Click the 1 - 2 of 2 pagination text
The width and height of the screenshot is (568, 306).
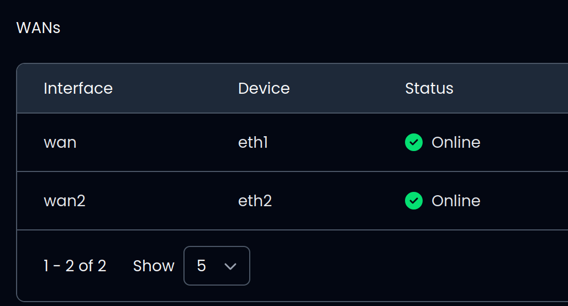pos(75,266)
